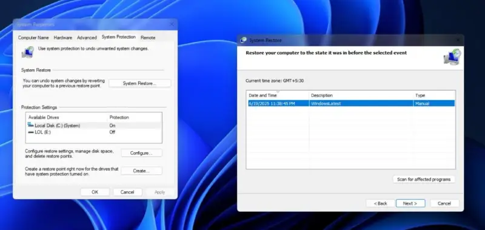Switch to the Remote tab
Viewport: 485px width, 230px height.
click(148, 38)
